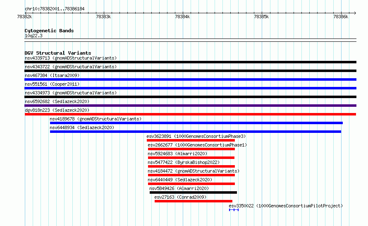
Task: Click the ruler's right arrowhead
Action: pyautogui.click(x=355, y=13)
